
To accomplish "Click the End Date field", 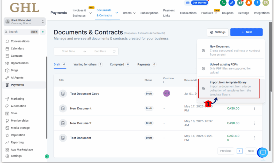I will pos(100,51).
